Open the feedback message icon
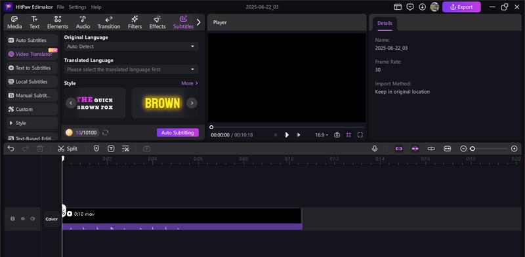Screen dimensions: 525x257 (x=409, y=7)
